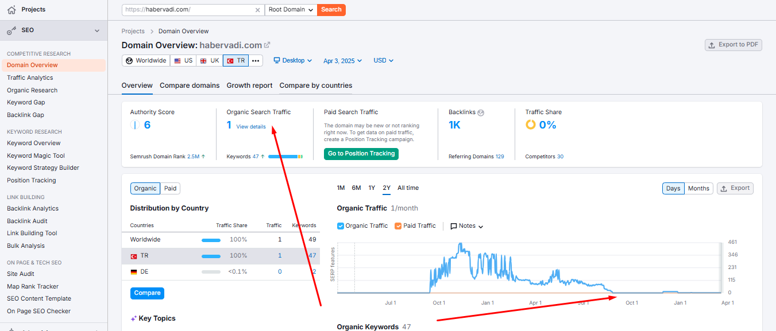Open more countries ellipsis button
Image resolution: width=776 pixels, height=331 pixels.
pyautogui.click(x=256, y=61)
